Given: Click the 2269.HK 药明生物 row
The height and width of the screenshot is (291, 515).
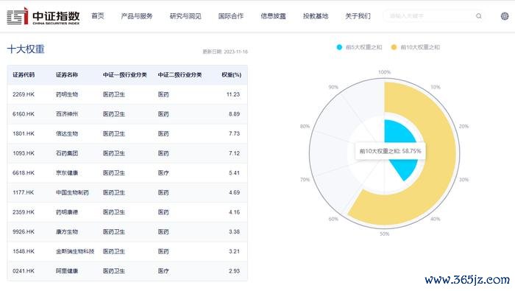Looking at the screenshot, I should 127,94.
